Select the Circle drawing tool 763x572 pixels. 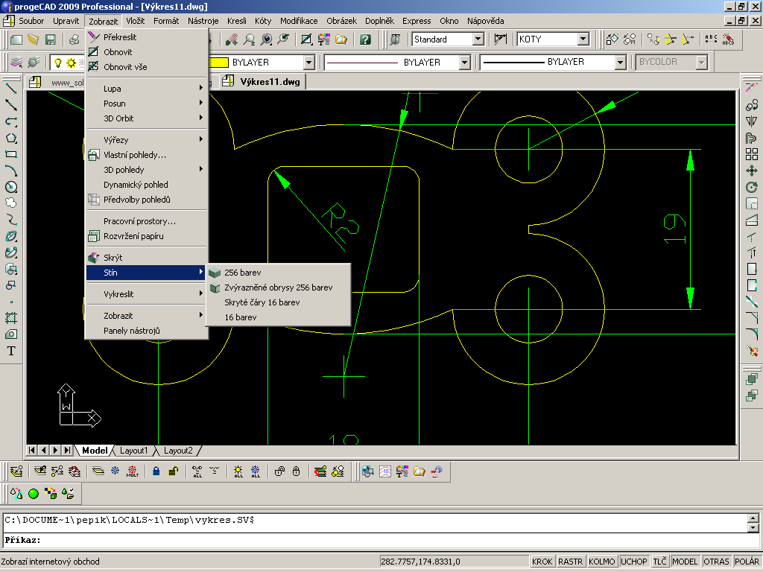[x=11, y=187]
